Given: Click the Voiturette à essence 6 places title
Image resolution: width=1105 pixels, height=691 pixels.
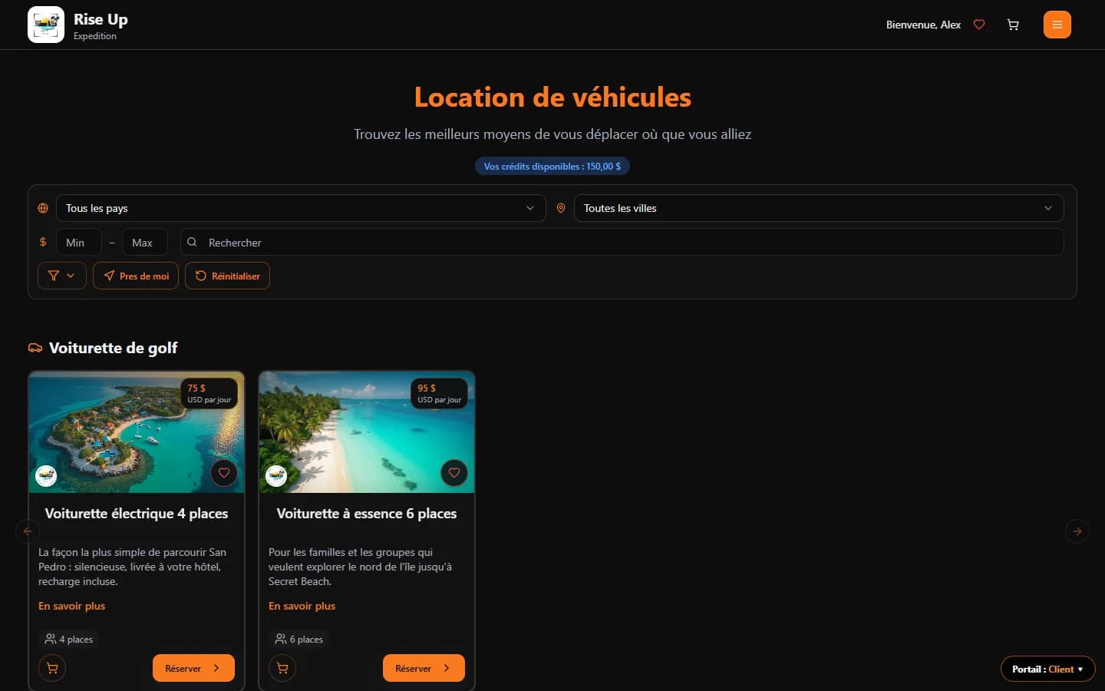Looking at the screenshot, I should click(367, 514).
